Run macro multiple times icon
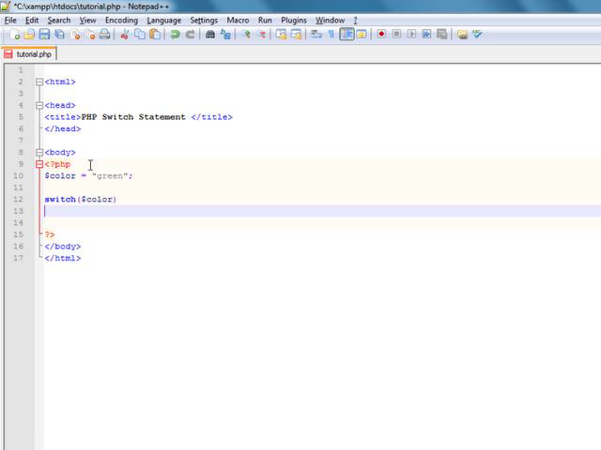 (x=426, y=34)
